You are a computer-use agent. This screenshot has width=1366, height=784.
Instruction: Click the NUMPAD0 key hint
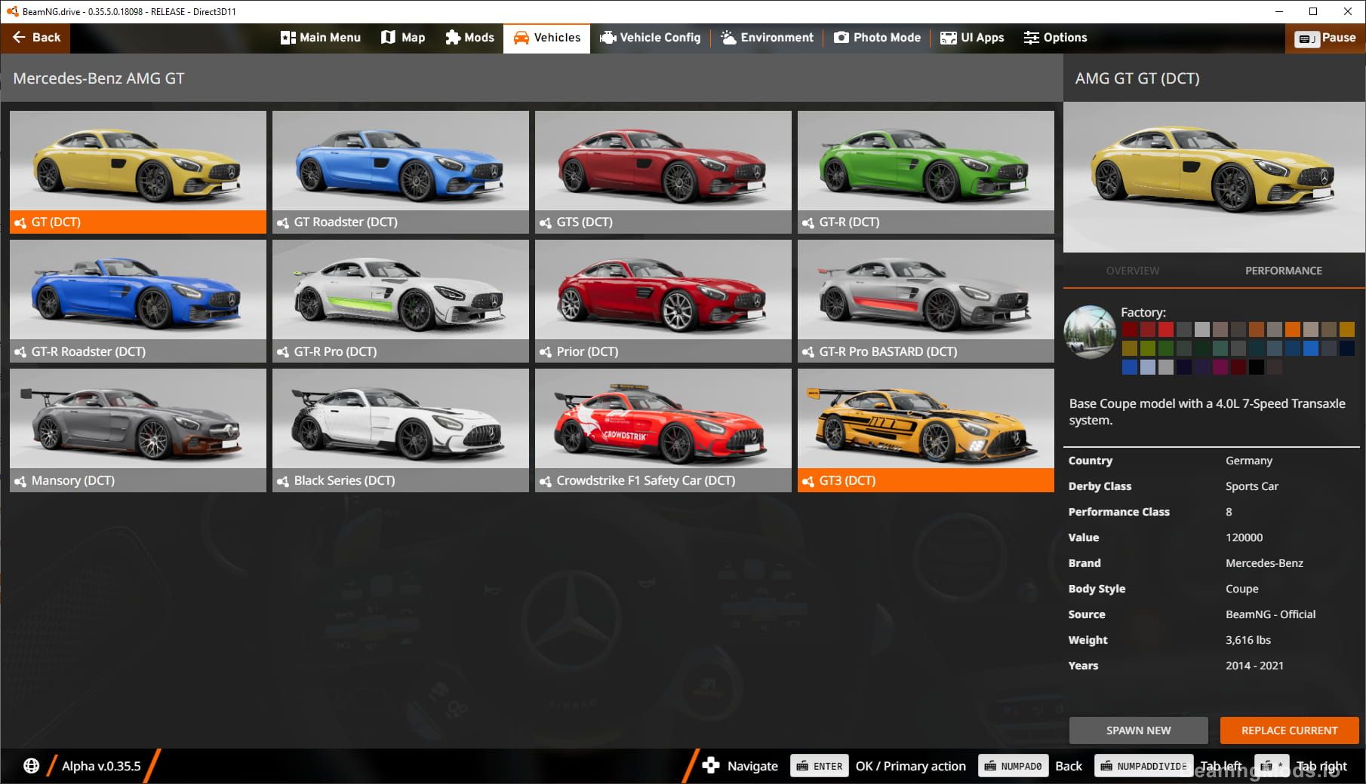1013,766
